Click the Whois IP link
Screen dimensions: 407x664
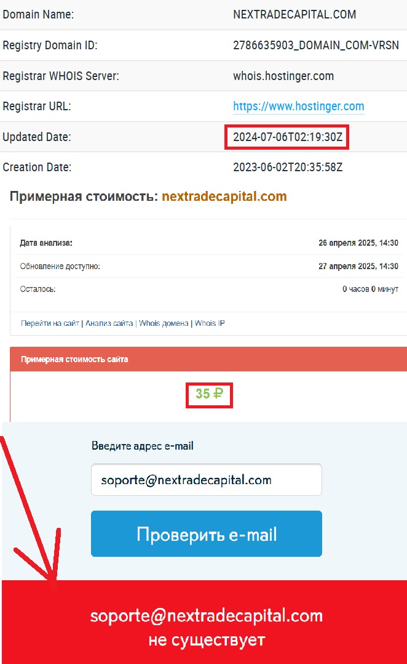tap(210, 323)
